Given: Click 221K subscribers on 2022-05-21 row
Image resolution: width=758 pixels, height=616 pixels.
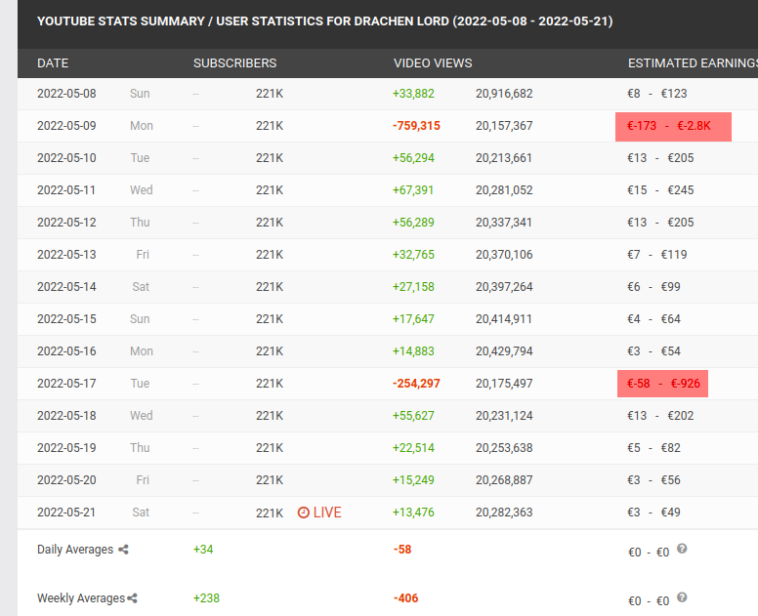Looking at the screenshot, I should click(270, 513).
